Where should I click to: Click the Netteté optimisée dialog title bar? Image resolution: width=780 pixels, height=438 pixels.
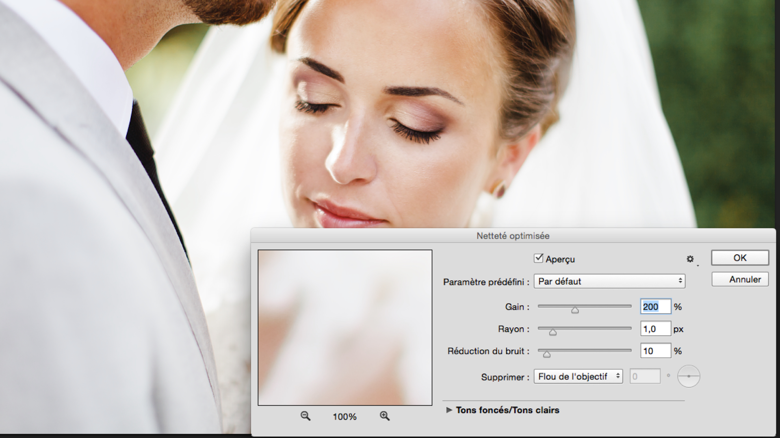(x=513, y=236)
